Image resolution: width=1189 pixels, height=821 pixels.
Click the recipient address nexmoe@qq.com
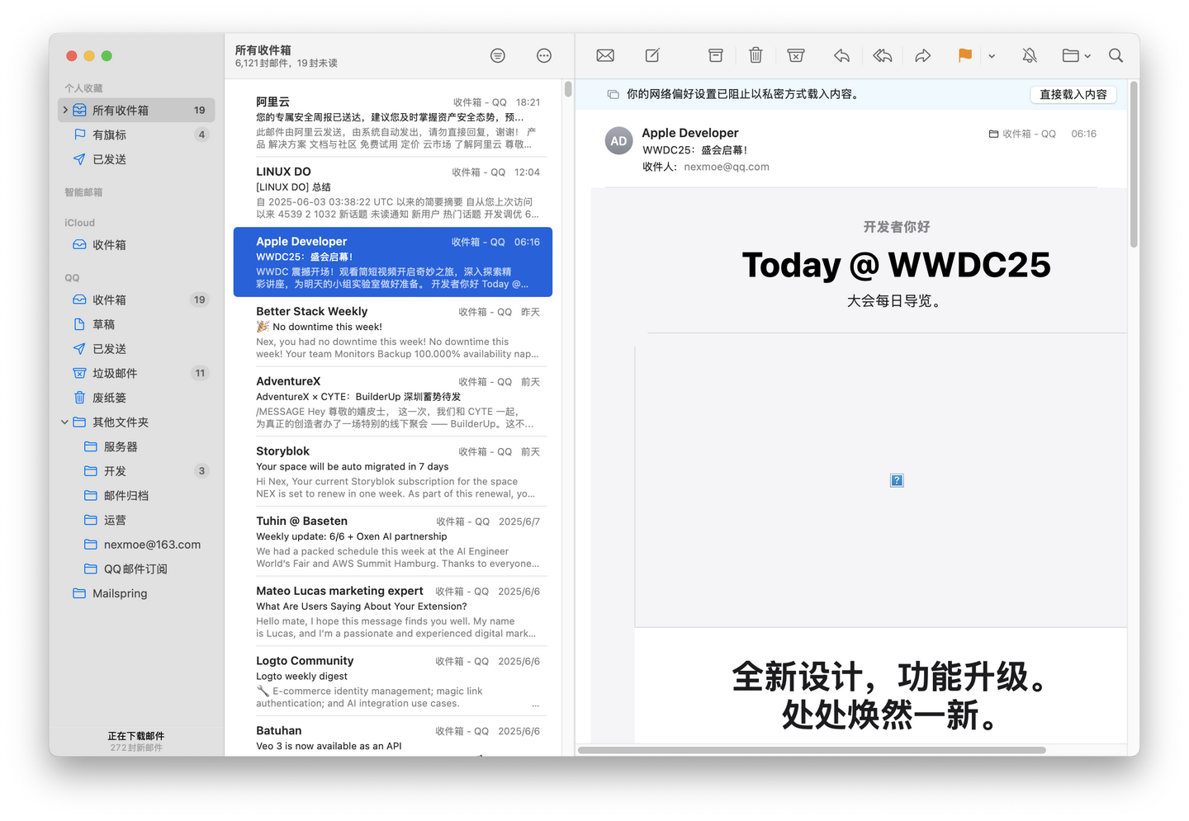[x=727, y=166]
